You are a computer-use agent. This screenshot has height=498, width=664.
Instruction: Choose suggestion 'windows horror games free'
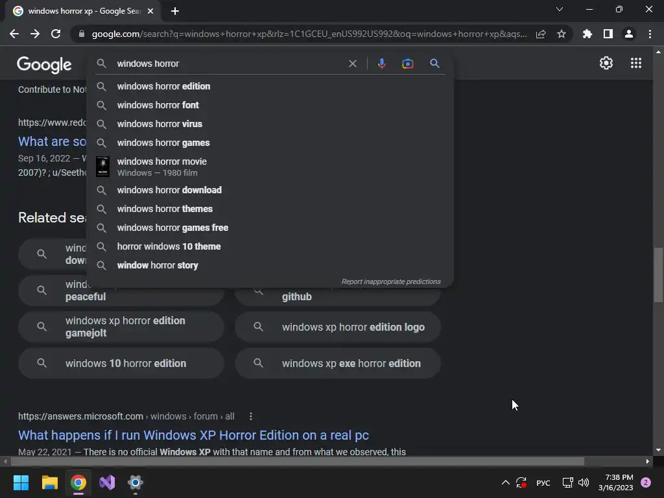[270, 228]
